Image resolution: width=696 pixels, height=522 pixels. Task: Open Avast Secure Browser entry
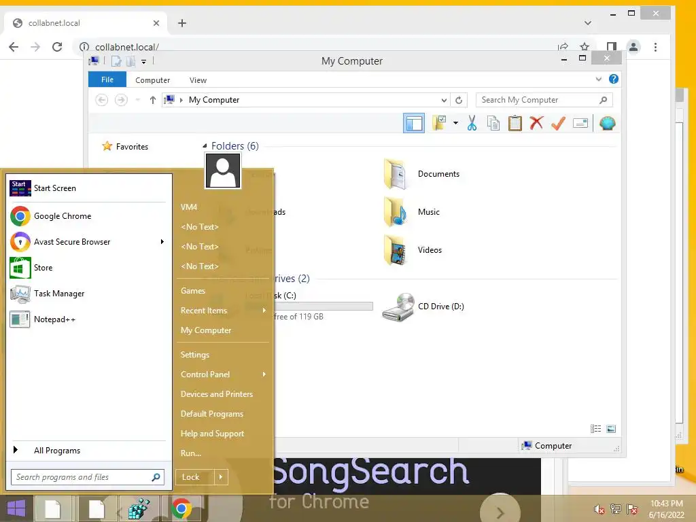click(x=87, y=242)
